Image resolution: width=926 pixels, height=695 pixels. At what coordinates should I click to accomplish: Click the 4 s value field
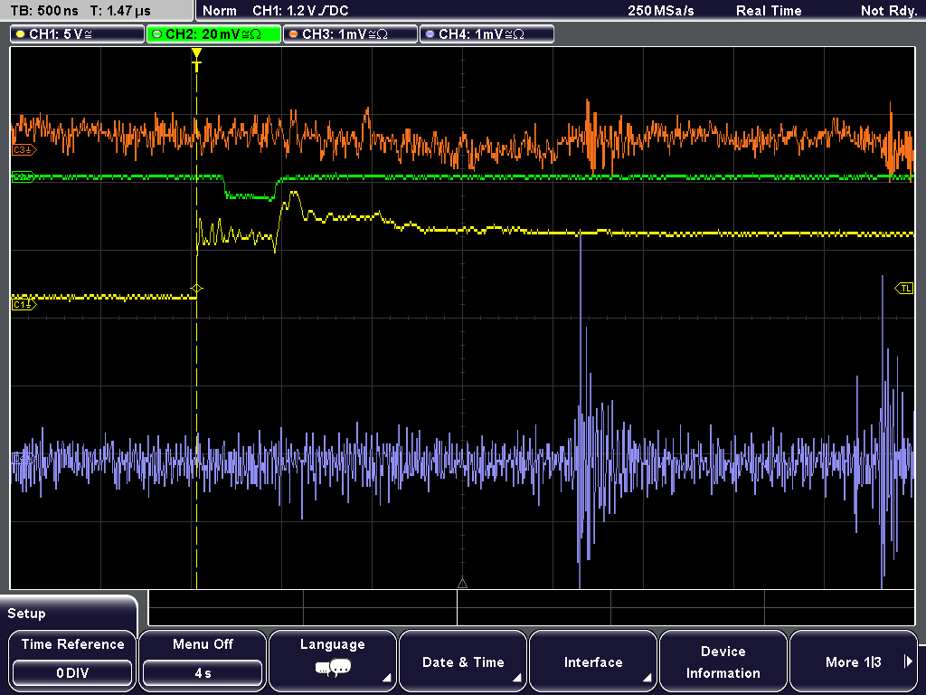203,672
